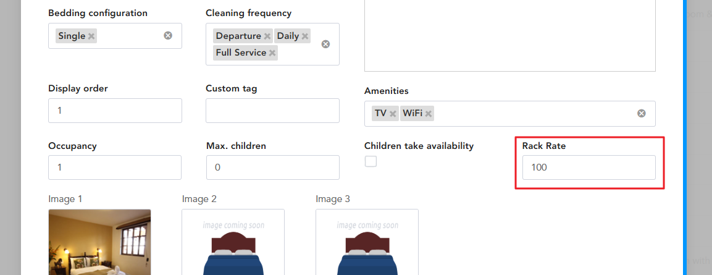The width and height of the screenshot is (712, 275).
Task: Select the Occupancy input field
Action: point(115,167)
